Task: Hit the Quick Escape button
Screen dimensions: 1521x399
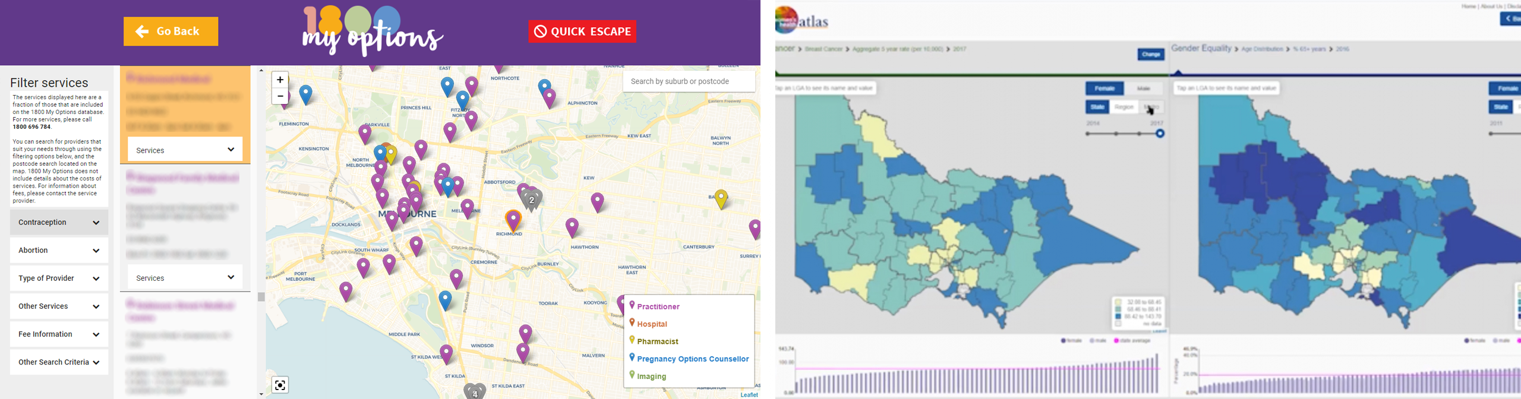Action: 582,31
